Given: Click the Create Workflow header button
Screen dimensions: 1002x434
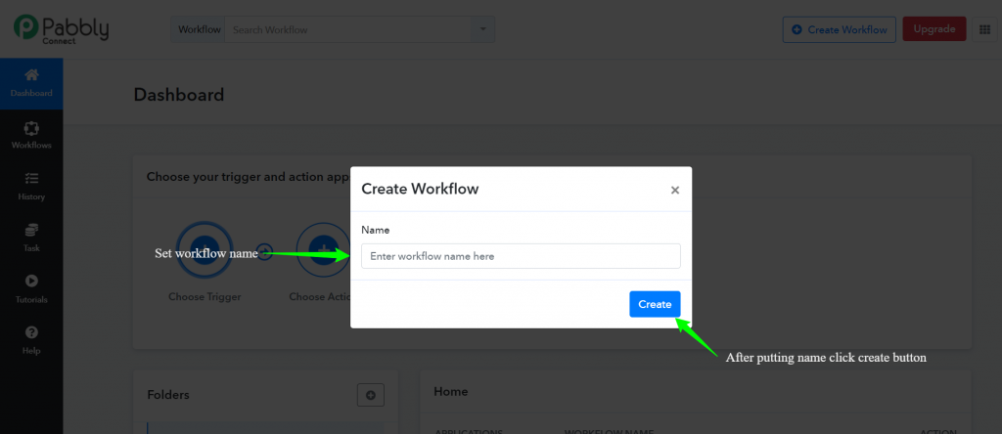Looking at the screenshot, I should (839, 29).
